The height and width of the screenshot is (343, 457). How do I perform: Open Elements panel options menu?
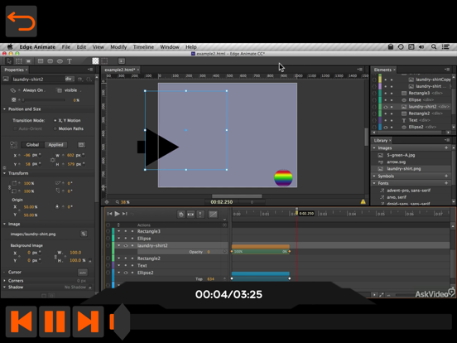point(447,70)
